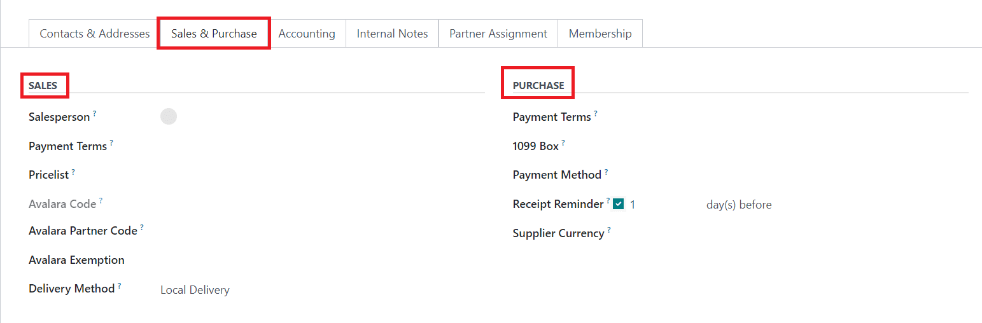Click the Receipt Reminder help question mark
The width and height of the screenshot is (982, 323).
tap(608, 201)
